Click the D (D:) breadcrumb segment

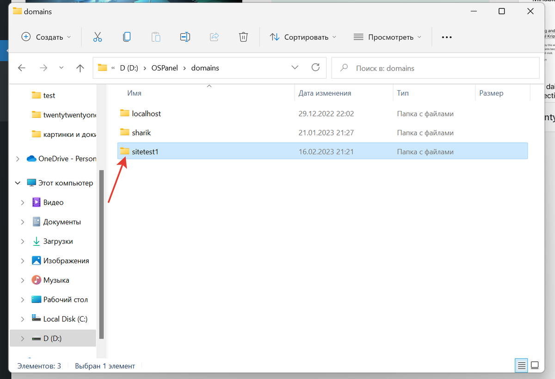[x=130, y=68]
